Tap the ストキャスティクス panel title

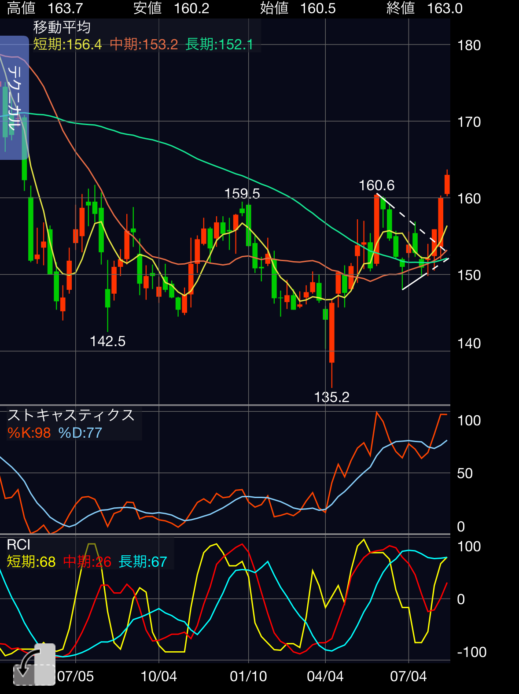71,415
